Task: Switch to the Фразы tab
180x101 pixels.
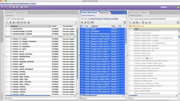Action: point(144,12)
